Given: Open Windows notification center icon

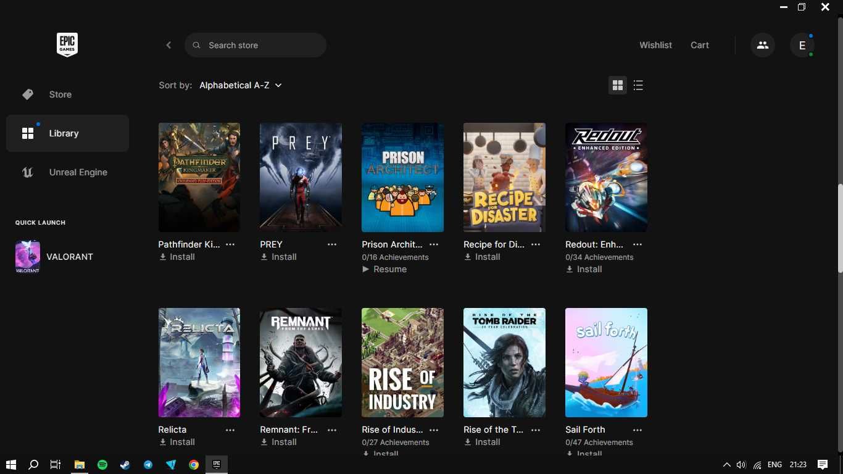Looking at the screenshot, I should click(822, 465).
